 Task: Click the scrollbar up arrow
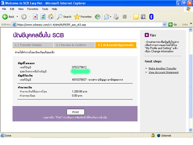190,30
